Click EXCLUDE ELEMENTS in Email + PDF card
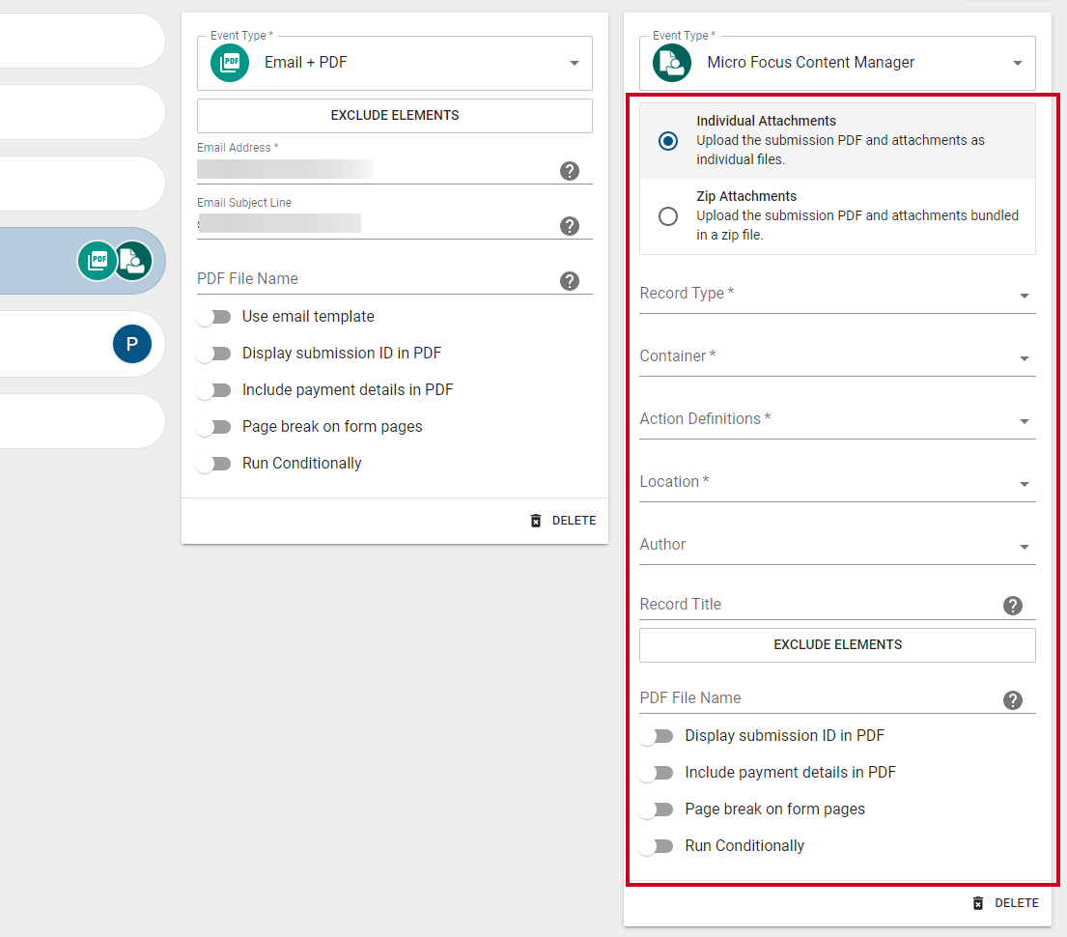Viewport: 1067px width, 937px height. [395, 116]
